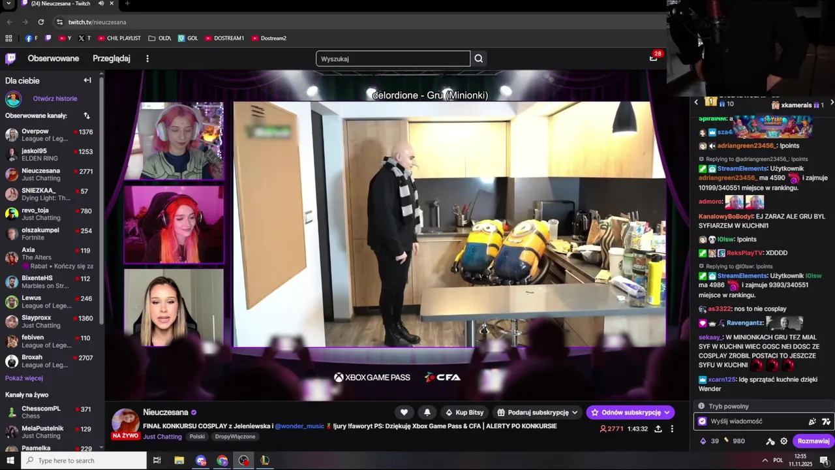Sort the Obserwowane kanały list
Screen dimensions: 835x470
pyautogui.click(x=87, y=116)
